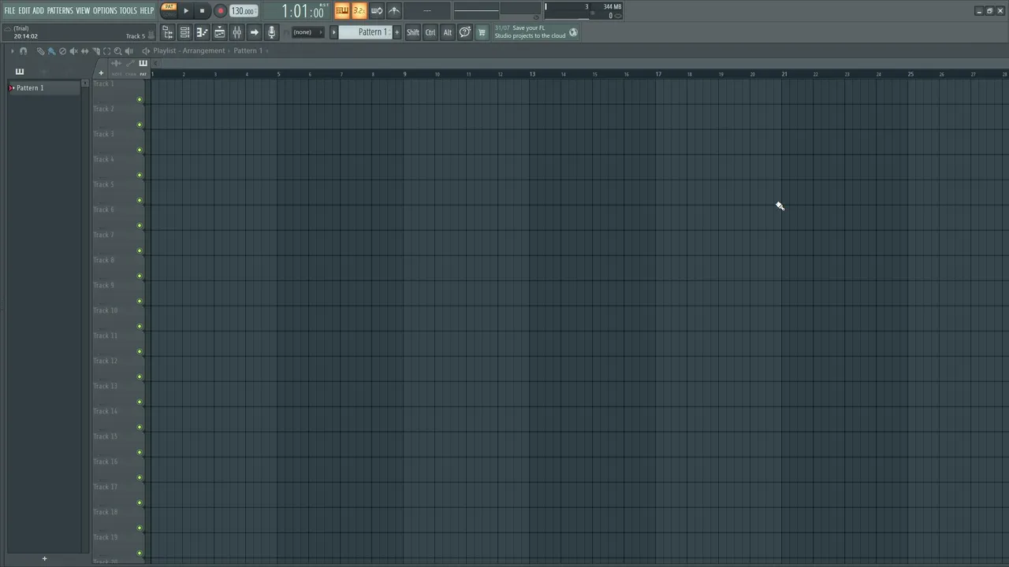Open the (none) snap dropdown
1009x567 pixels.
(307, 32)
